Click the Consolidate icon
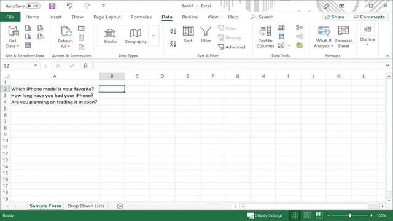The width and height of the screenshot is (393, 221). pyautogui.click(x=299, y=28)
